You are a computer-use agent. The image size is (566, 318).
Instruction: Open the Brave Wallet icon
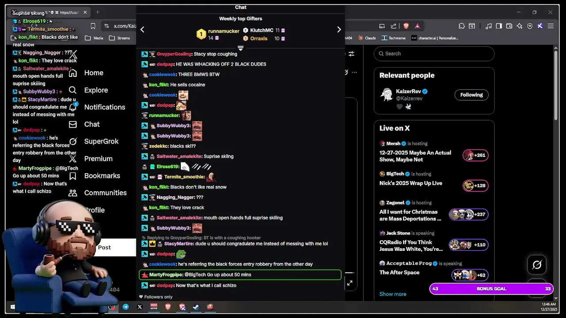tap(509, 26)
